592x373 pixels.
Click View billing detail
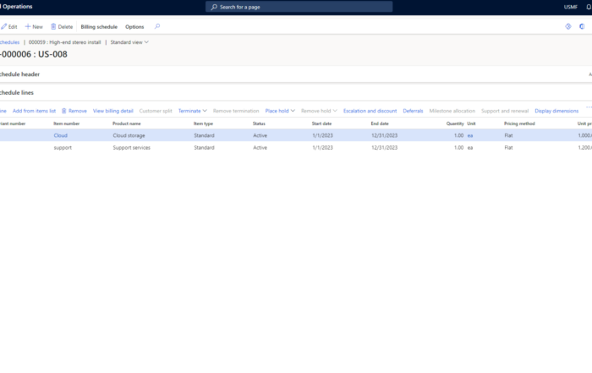click(x=112, y=111)
